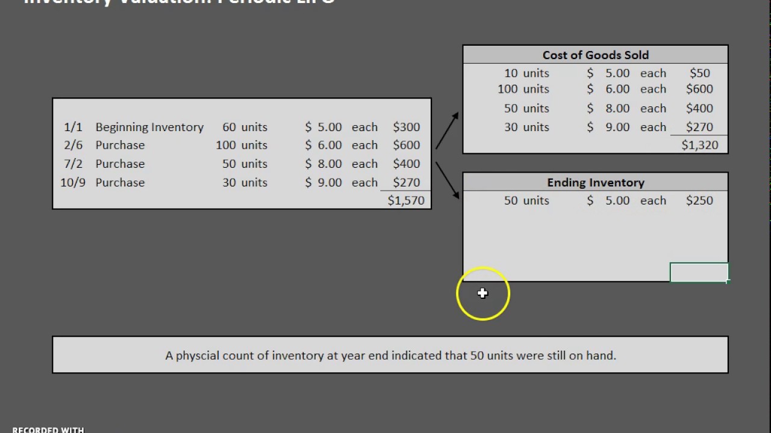Click the physical count note at the bottom
Image resolution: width=771 pixels, height=433 pixels.
click(x=390, y=355)
